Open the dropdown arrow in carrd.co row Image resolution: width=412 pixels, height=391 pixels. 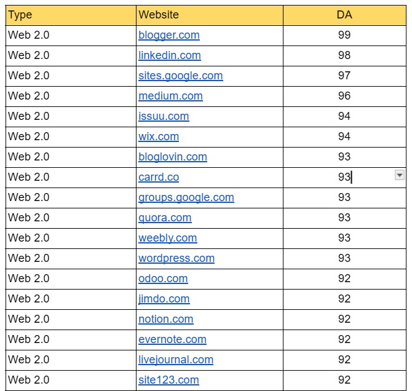399,175
